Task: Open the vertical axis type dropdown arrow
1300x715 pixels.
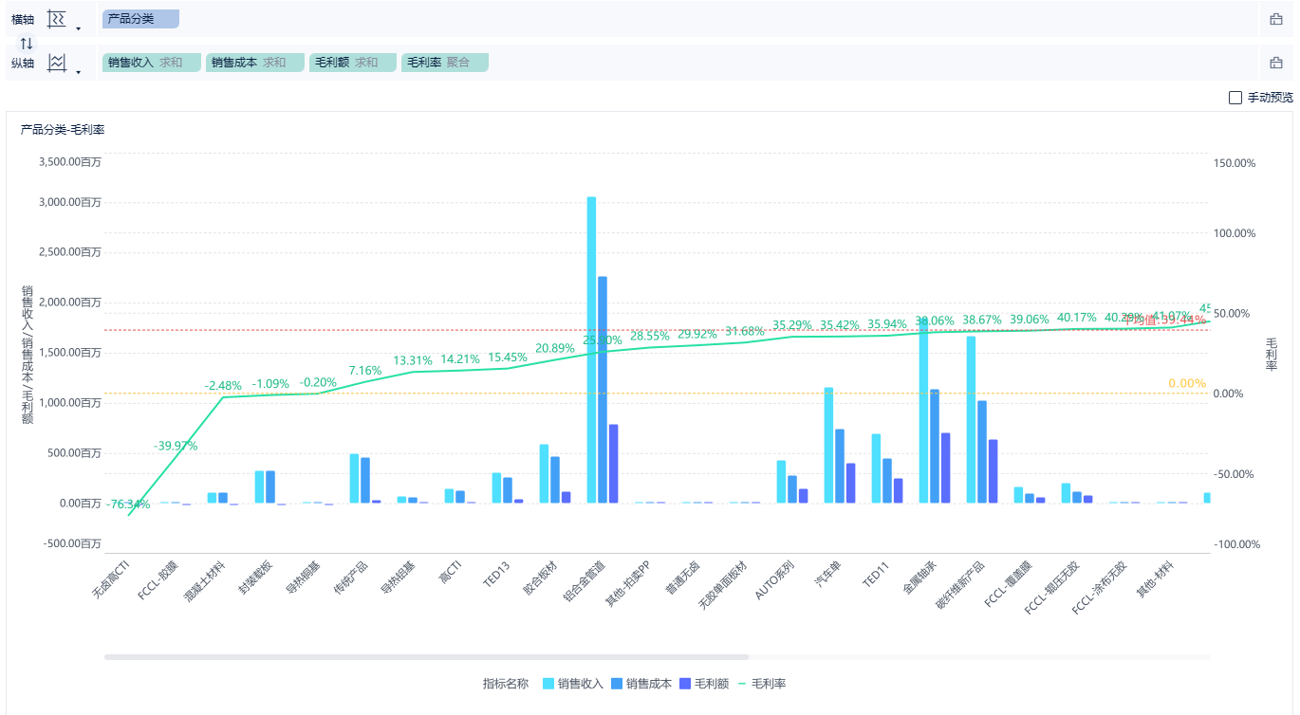Action: 78,72
